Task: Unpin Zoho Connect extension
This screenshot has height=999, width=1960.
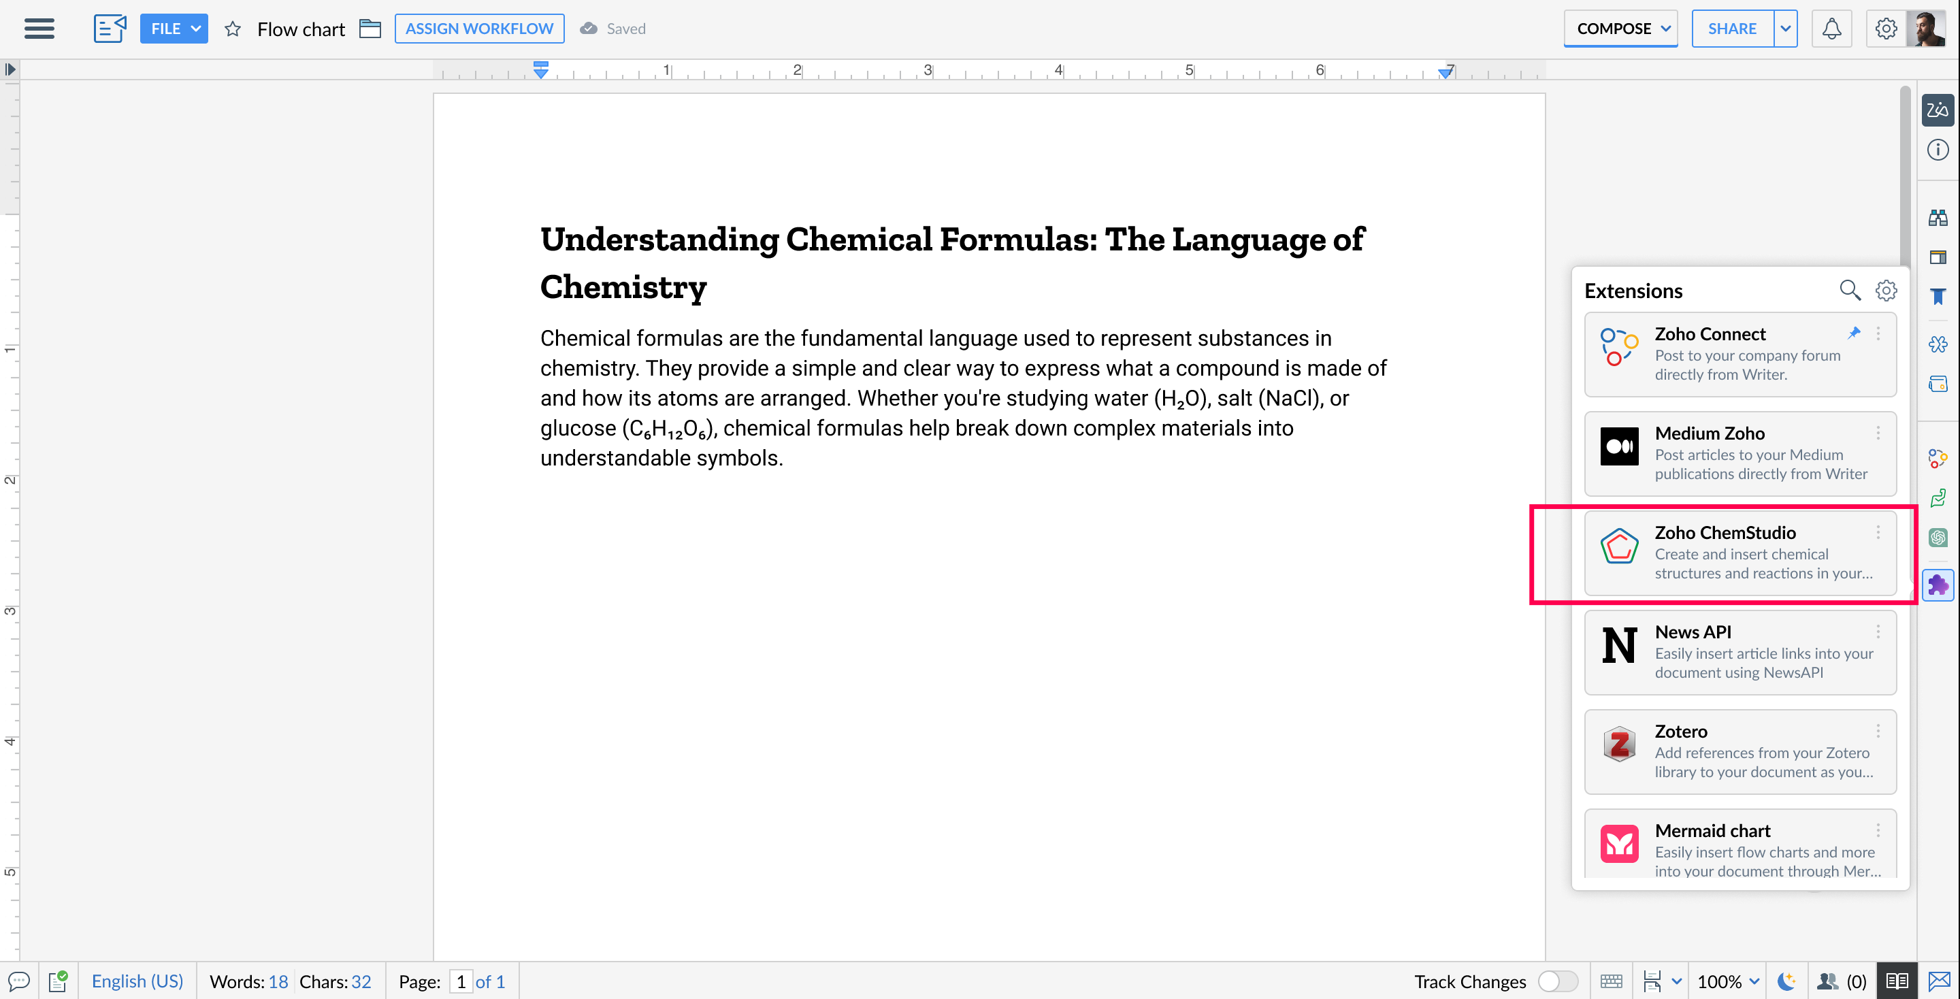Action: [x=1853, y=333]
